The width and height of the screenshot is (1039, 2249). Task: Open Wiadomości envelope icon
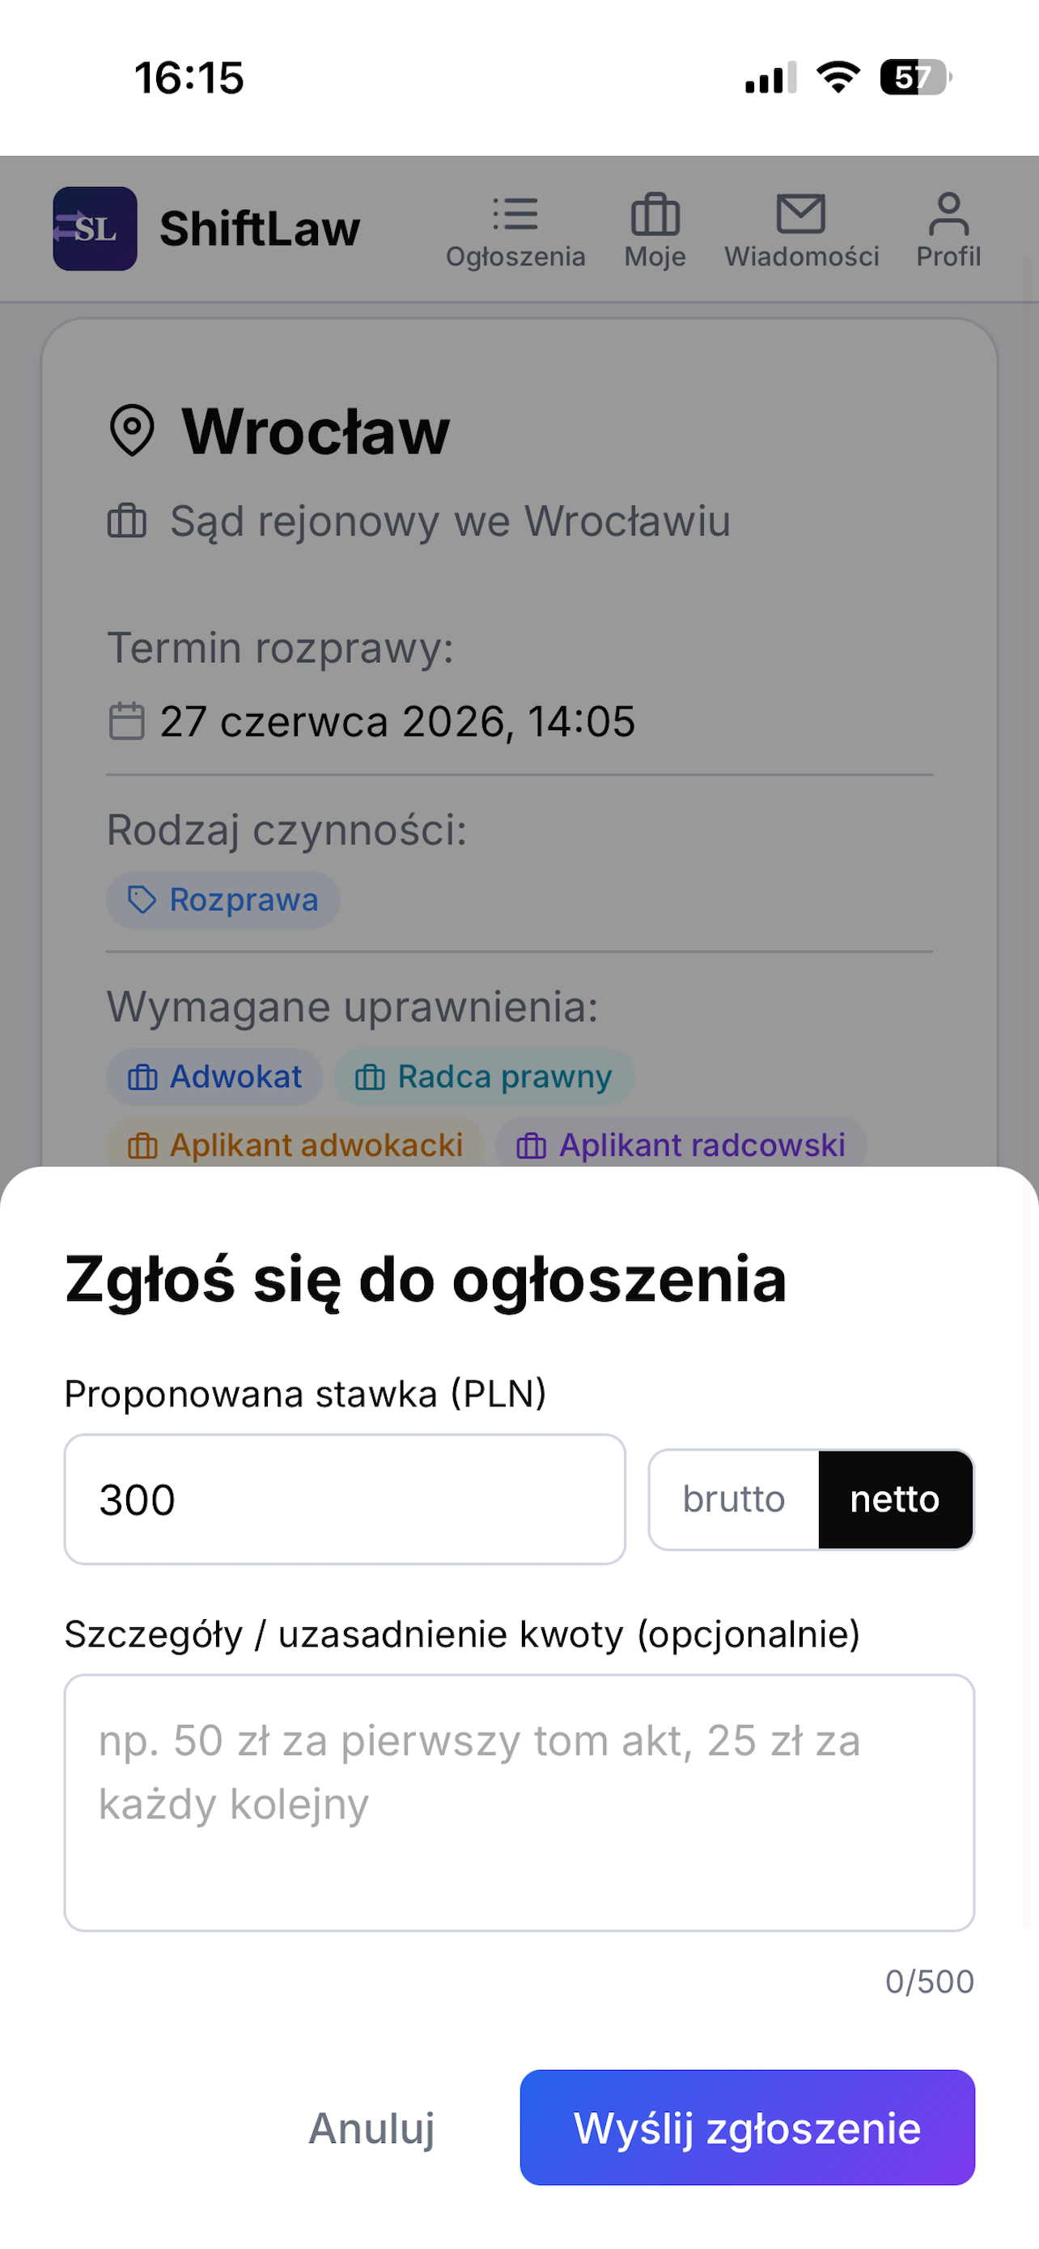(801, 215)
